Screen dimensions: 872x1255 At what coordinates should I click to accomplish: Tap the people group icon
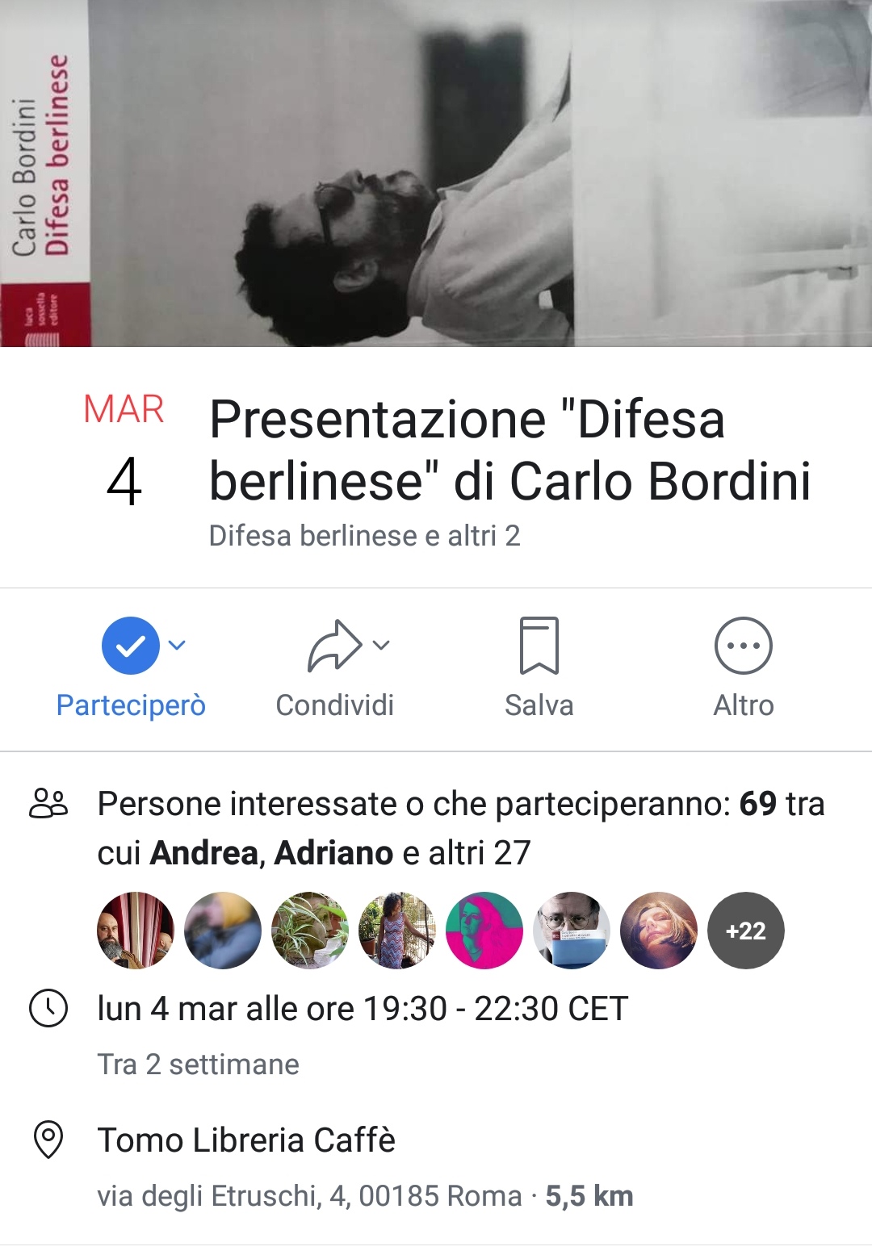pyautogui.click(x=48, y=804)
